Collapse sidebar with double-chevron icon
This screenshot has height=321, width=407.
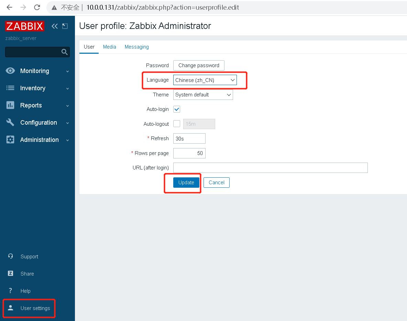click(55, 26)
